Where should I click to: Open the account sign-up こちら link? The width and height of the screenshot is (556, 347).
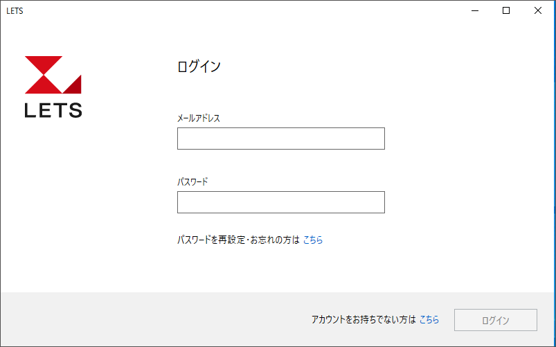pos(429,320)
